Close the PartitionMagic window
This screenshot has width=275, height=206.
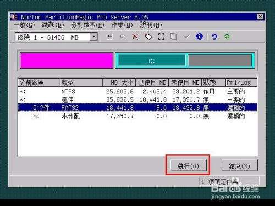[x=260, y=16]
